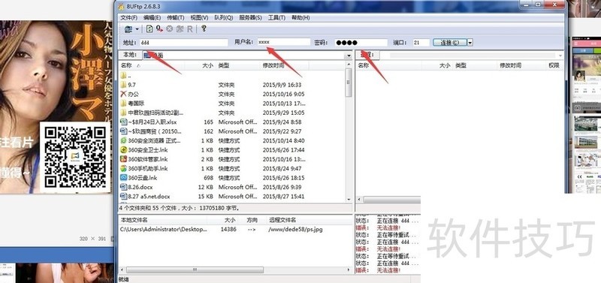
Task: Open the 队列(Q) menu
Action: (x=223, y=17)
